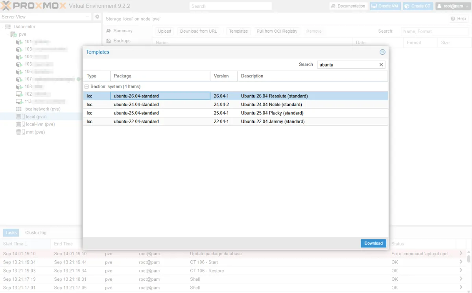Click the top global Search field

click(x=230, y=6)
